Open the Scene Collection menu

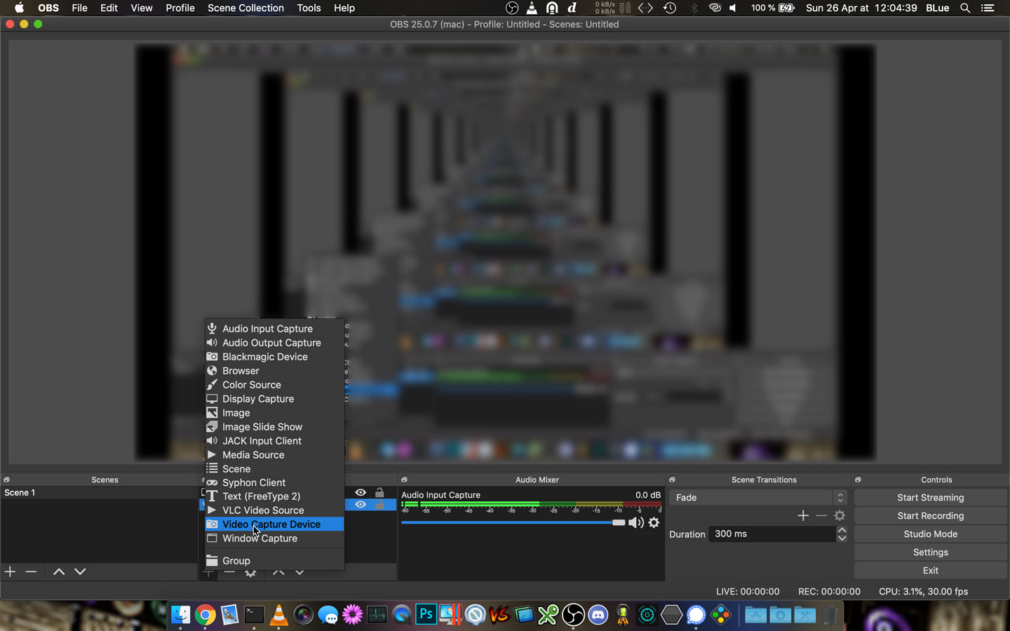click(245, 8)
